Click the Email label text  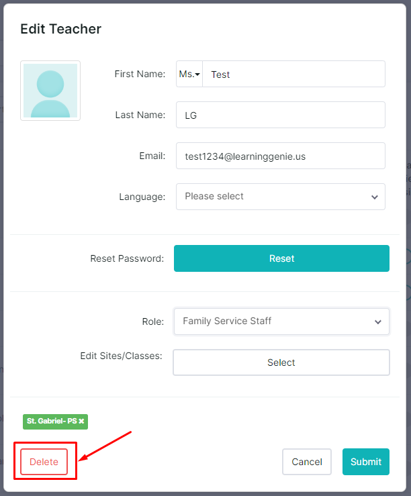(x=152, y=156)
